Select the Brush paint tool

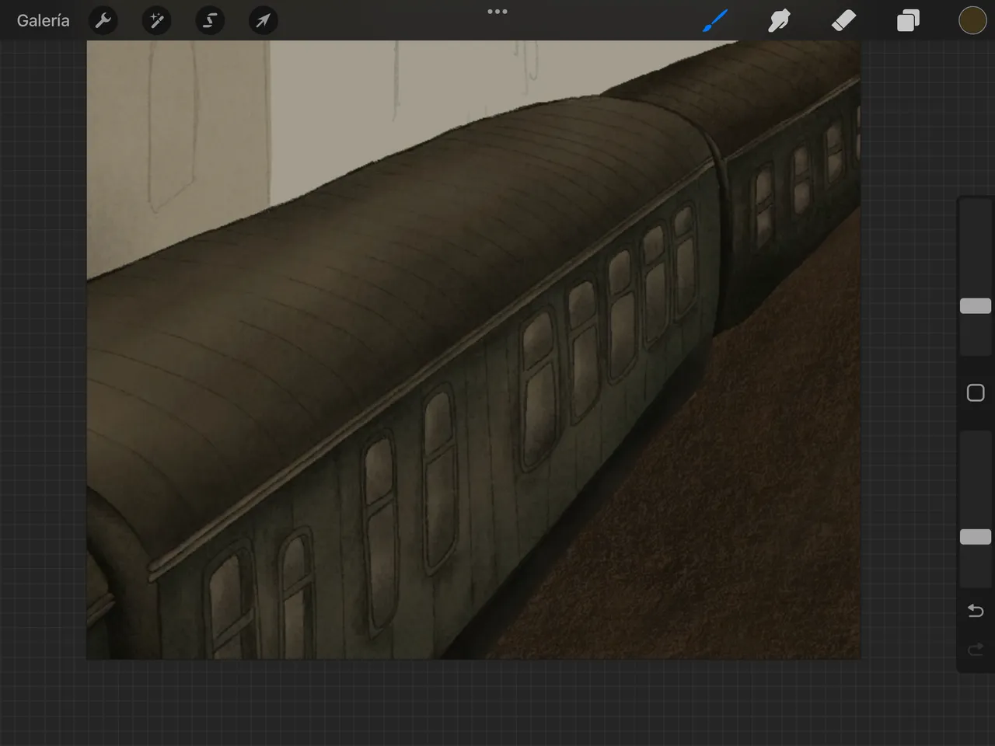tap(715, 20)
